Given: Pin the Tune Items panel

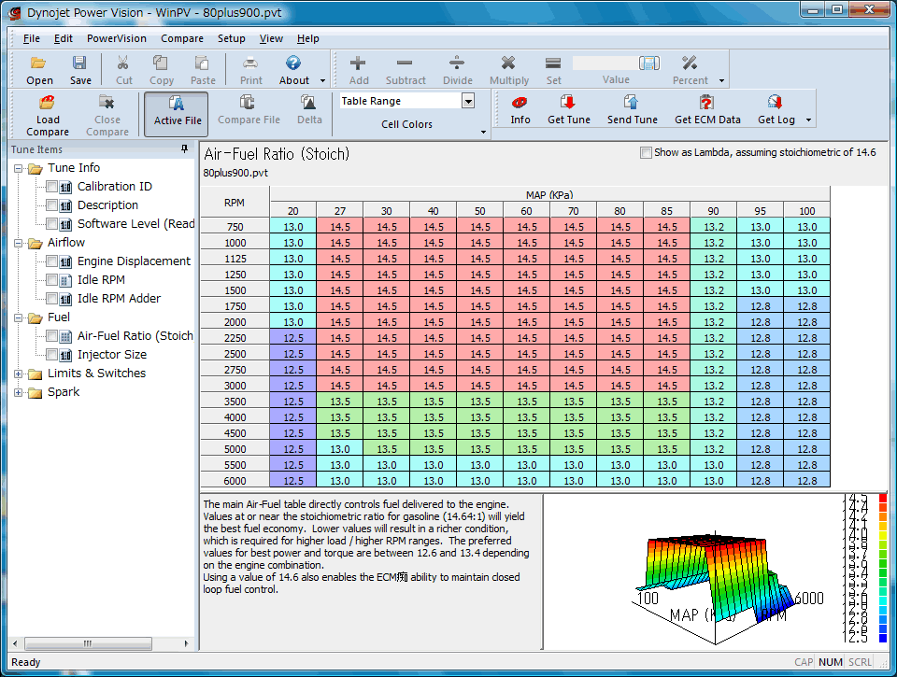Looking at the screenshot, I should (184, 149).
